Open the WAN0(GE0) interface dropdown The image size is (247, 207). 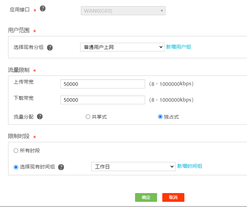pyautogui.click(x=123, y=11)
